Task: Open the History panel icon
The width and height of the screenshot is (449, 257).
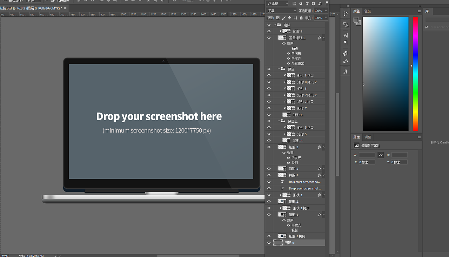Action: 346,14
